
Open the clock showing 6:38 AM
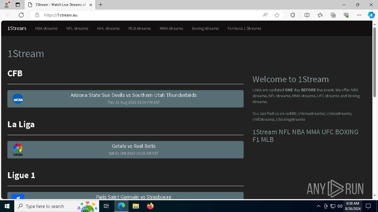[353, 206]
